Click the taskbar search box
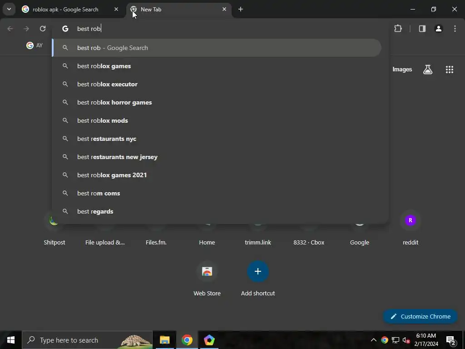465x349 pixels. [87, 340]
